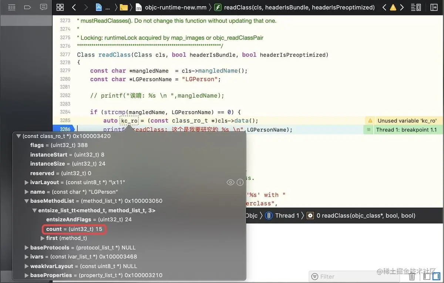This screenshot has width=444, height=283.
Task: Expand the weakIvarLayout row
Action: [x=27, y=266]
